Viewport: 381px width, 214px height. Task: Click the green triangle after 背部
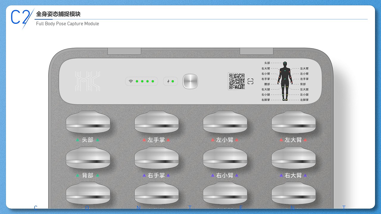97,175
